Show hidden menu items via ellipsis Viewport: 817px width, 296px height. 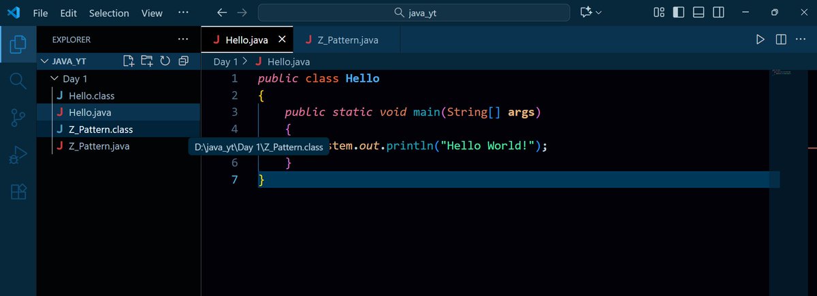(x=183, y=13)
